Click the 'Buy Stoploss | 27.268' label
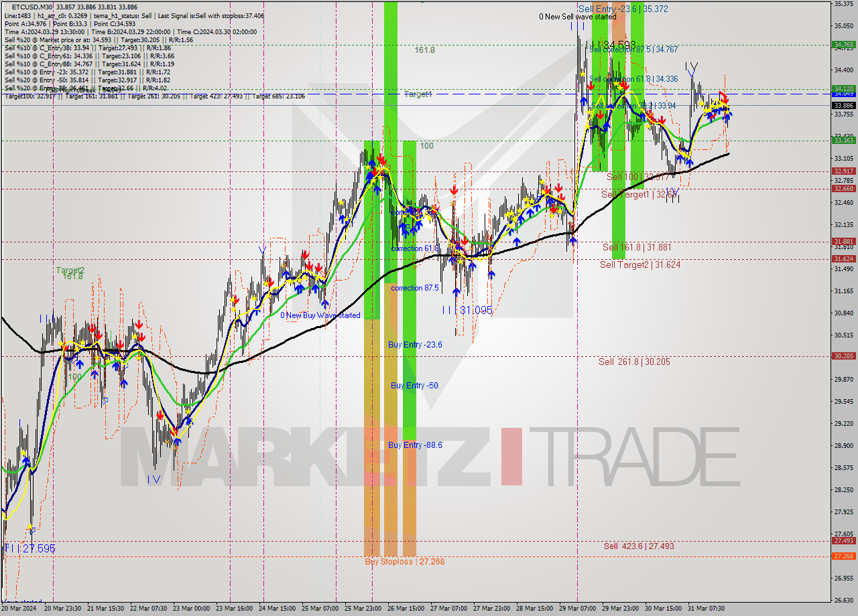Image resolution: width=858 pixels, height=616 pixels. (x=404, y=561)
